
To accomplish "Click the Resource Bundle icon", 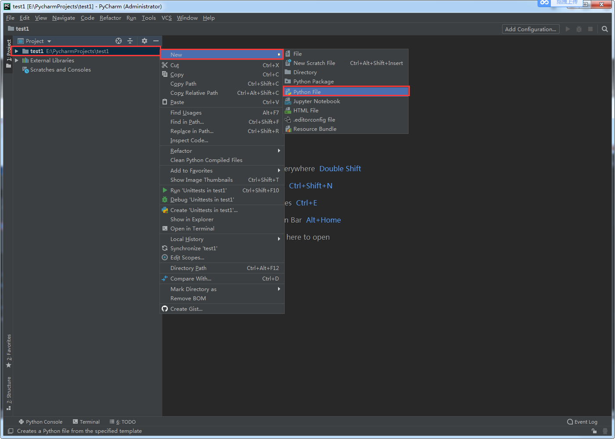I will click(288, 129).
